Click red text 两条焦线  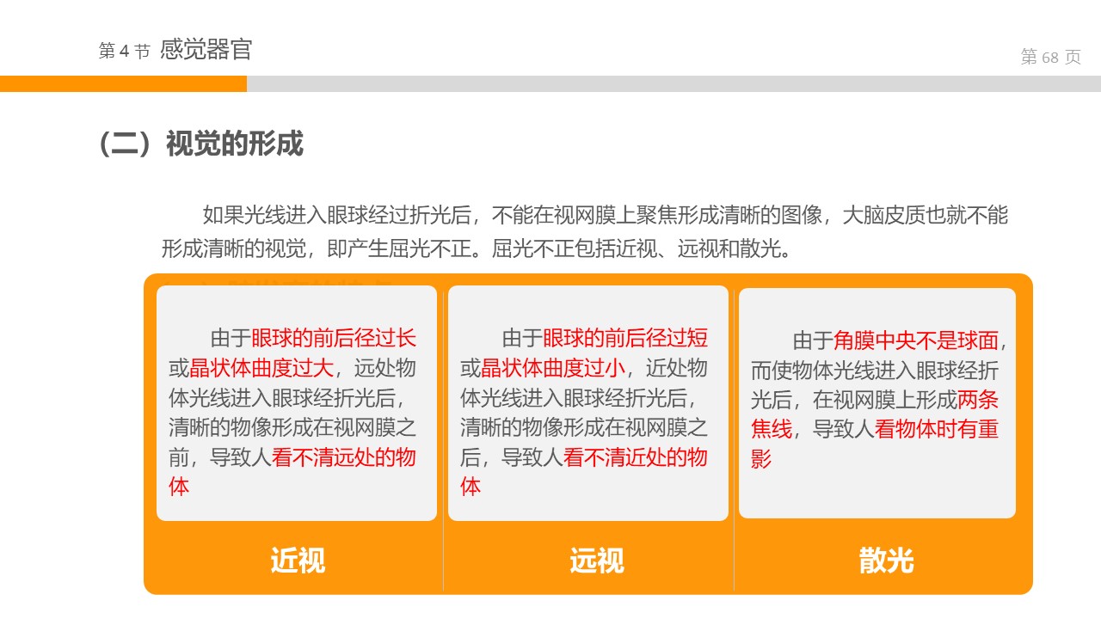[x=977, y=400]
